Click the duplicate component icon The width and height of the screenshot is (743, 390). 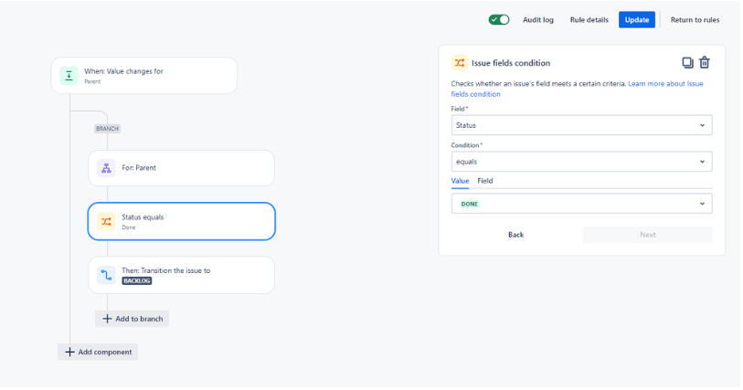[687, 62]
